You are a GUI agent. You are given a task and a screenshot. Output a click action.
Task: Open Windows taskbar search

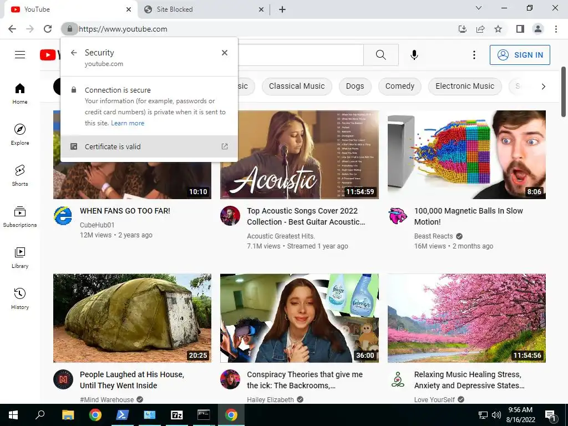pyautogui.click(x=40, y=415)
